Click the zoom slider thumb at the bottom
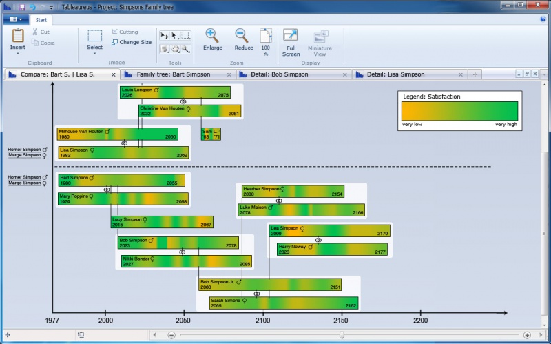Screen dimensions: 551x344 pyautogui.click(x=342, y=335)
